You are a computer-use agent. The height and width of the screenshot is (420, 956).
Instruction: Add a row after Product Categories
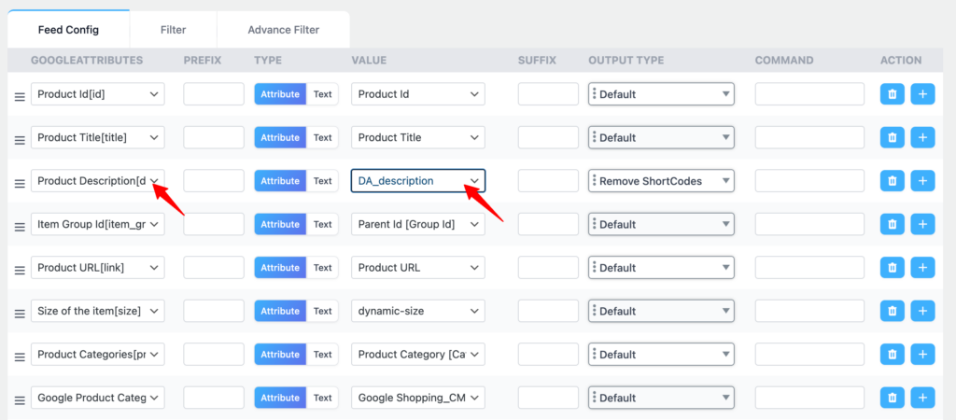[922, 354]
